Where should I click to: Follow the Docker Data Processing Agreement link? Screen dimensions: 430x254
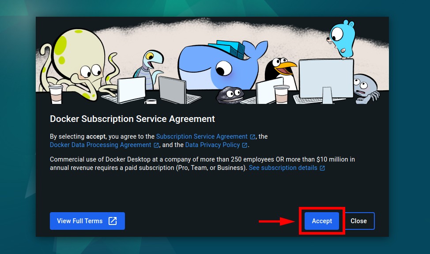(100, 145)
